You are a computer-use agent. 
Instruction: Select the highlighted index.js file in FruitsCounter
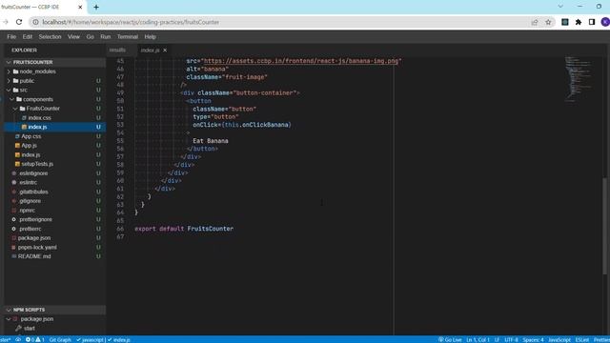click(54, 127)
